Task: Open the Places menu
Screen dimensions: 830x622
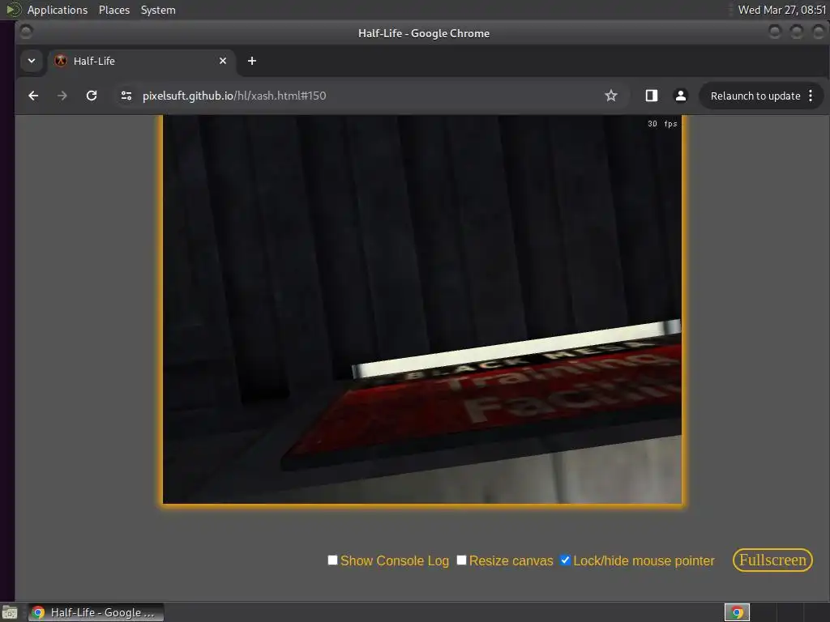Action: [114, 10]
